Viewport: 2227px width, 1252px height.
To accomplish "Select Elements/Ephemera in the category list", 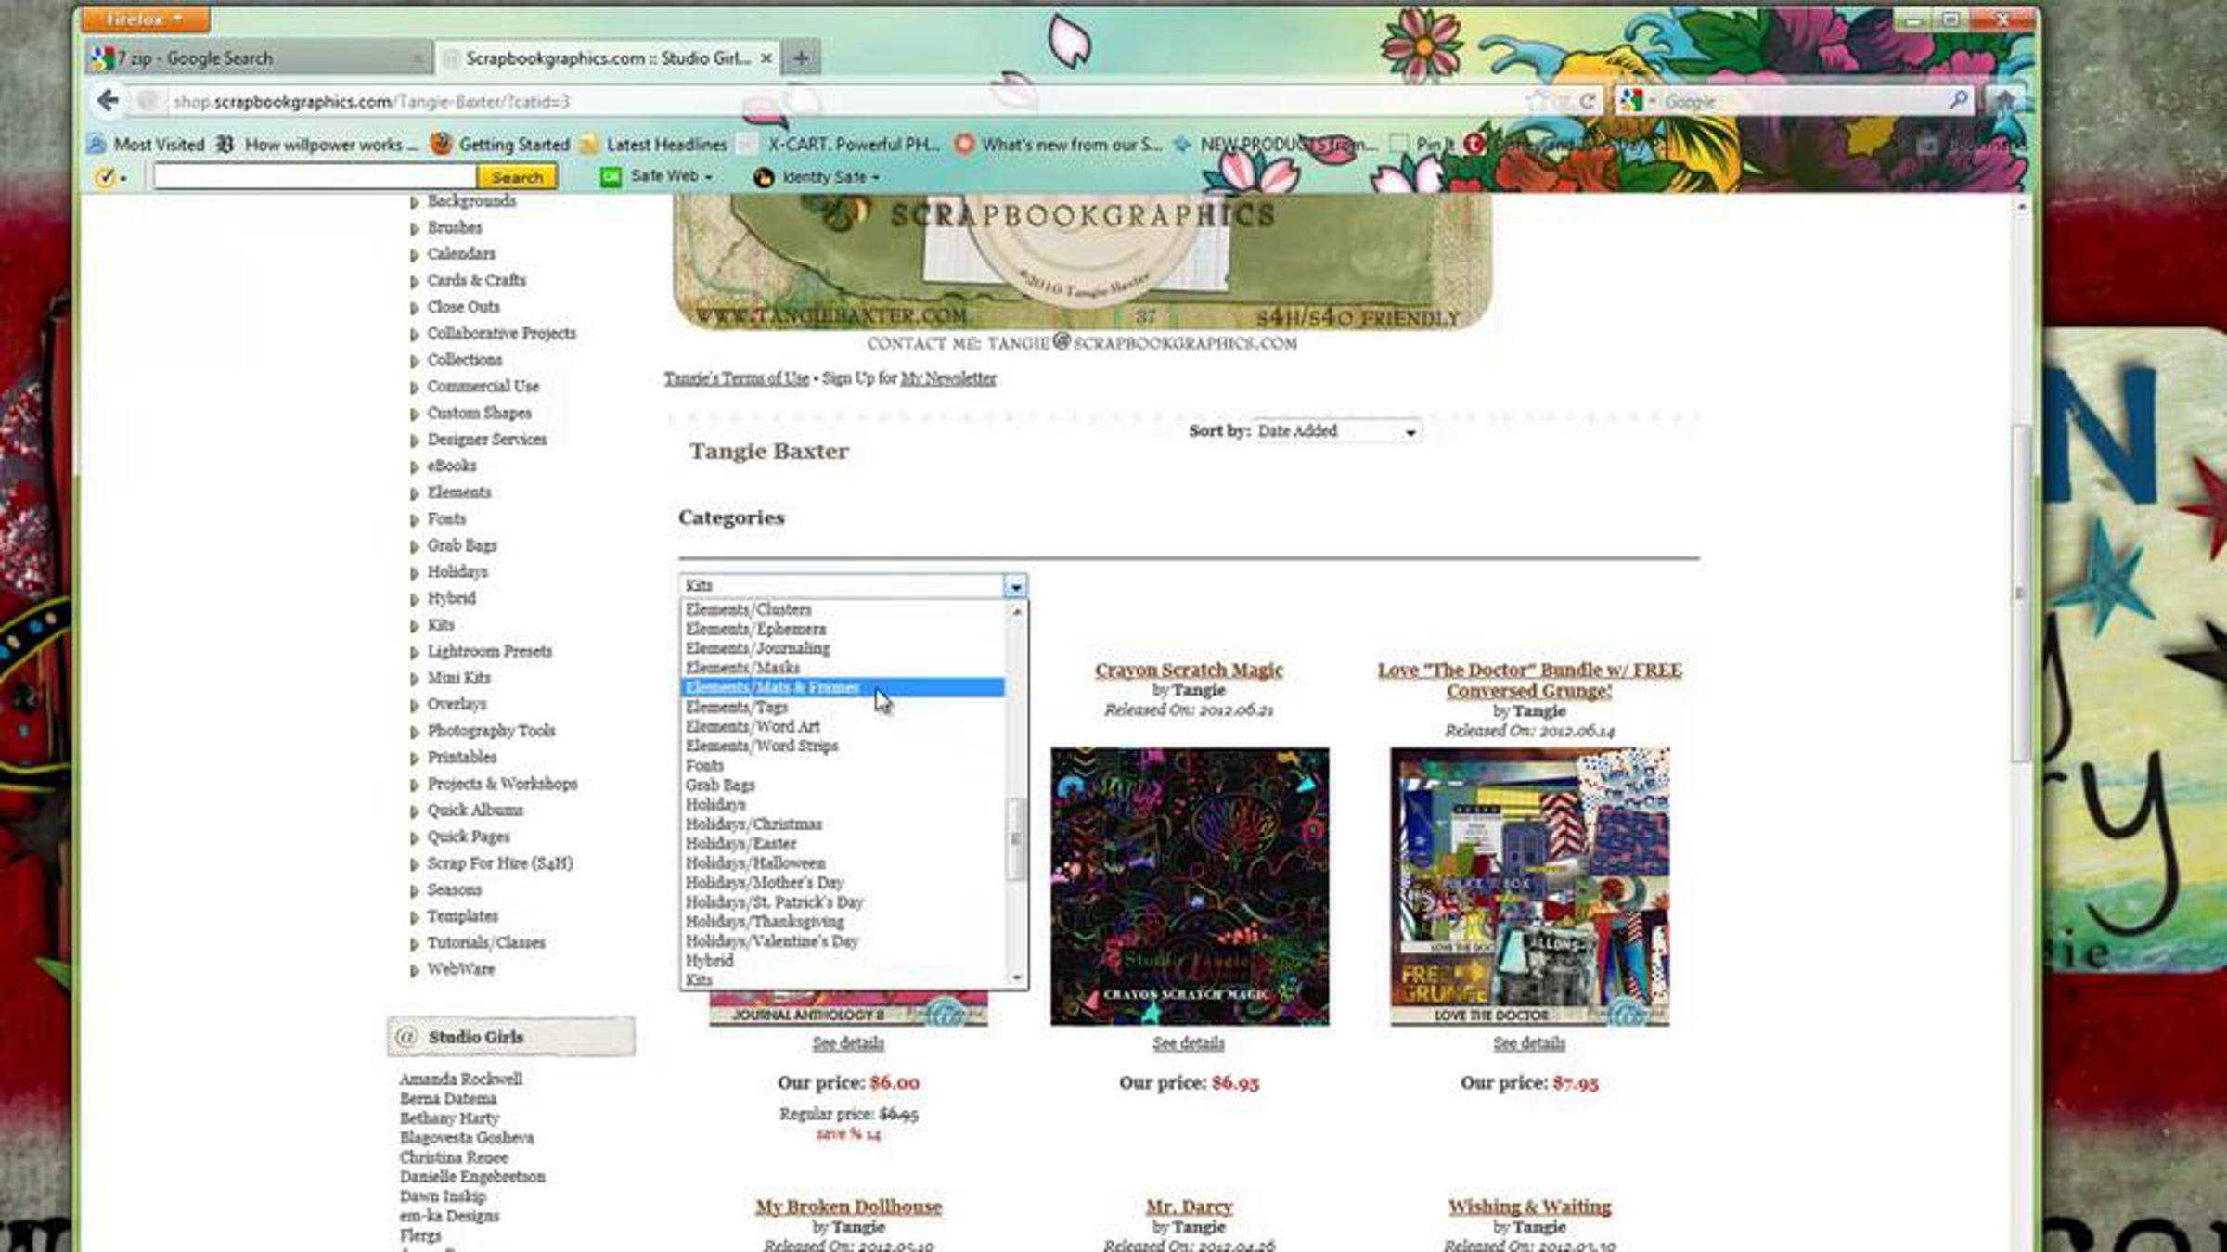I will coord(755,629).
